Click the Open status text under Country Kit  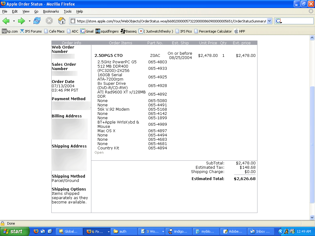(99, 152)
